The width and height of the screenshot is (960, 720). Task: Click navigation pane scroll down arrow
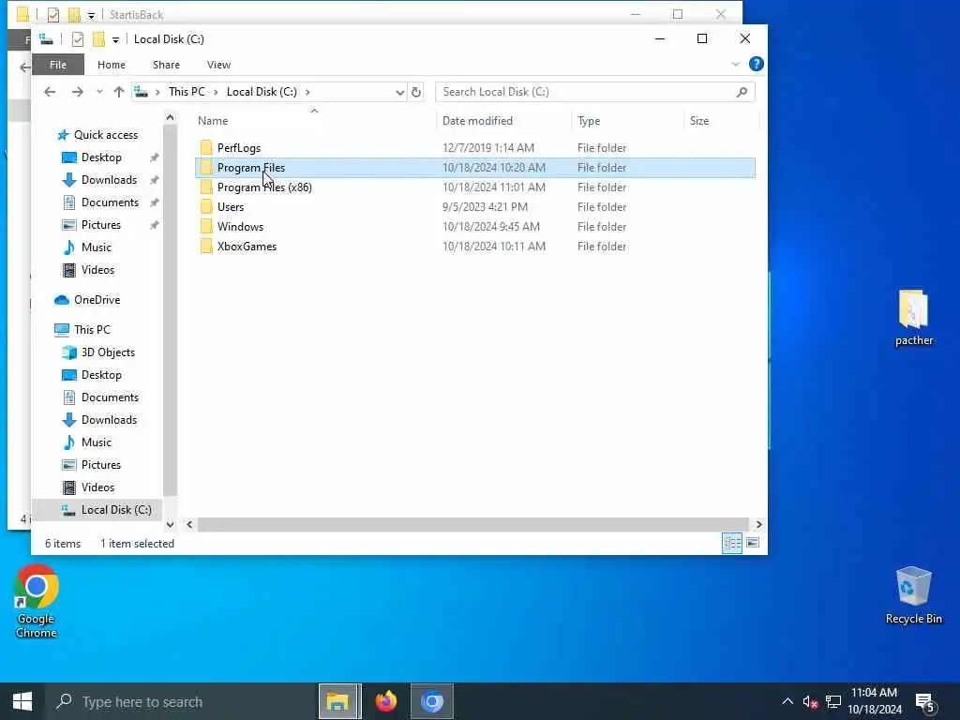[x=171, y=525]
